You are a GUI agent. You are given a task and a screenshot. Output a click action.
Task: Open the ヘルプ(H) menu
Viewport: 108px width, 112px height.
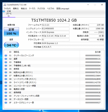coord(51,8)
